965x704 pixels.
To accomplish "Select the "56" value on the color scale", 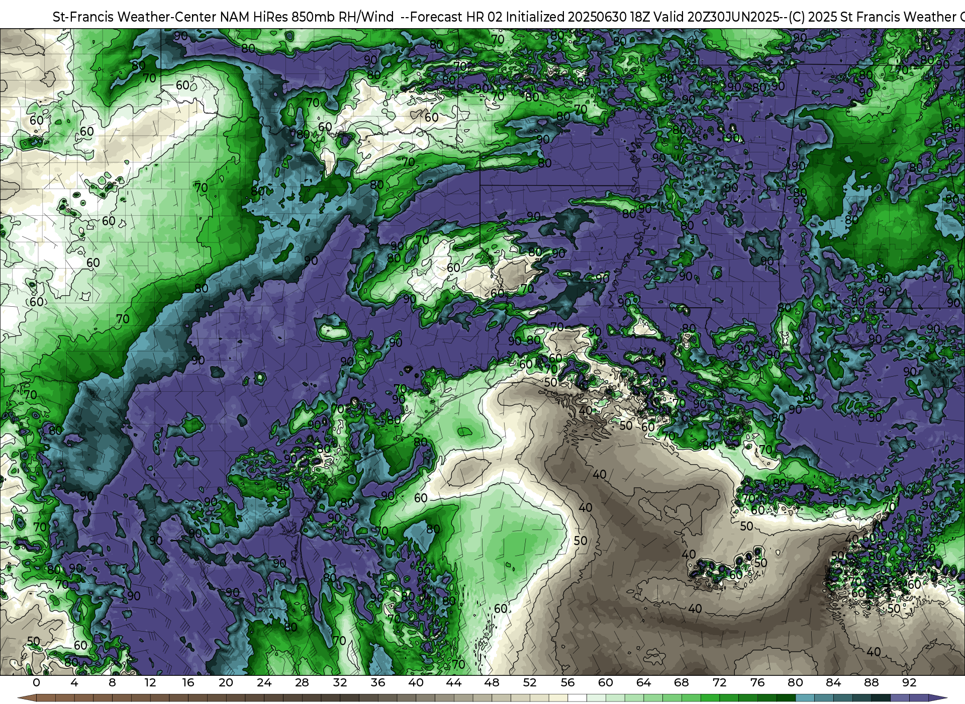I will pyautogui.click(x=567, y=683).
